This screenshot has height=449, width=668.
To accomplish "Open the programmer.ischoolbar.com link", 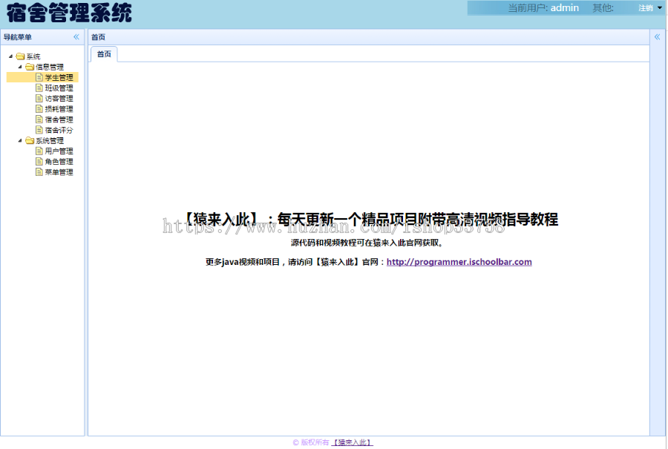I will tap(459, 261).
